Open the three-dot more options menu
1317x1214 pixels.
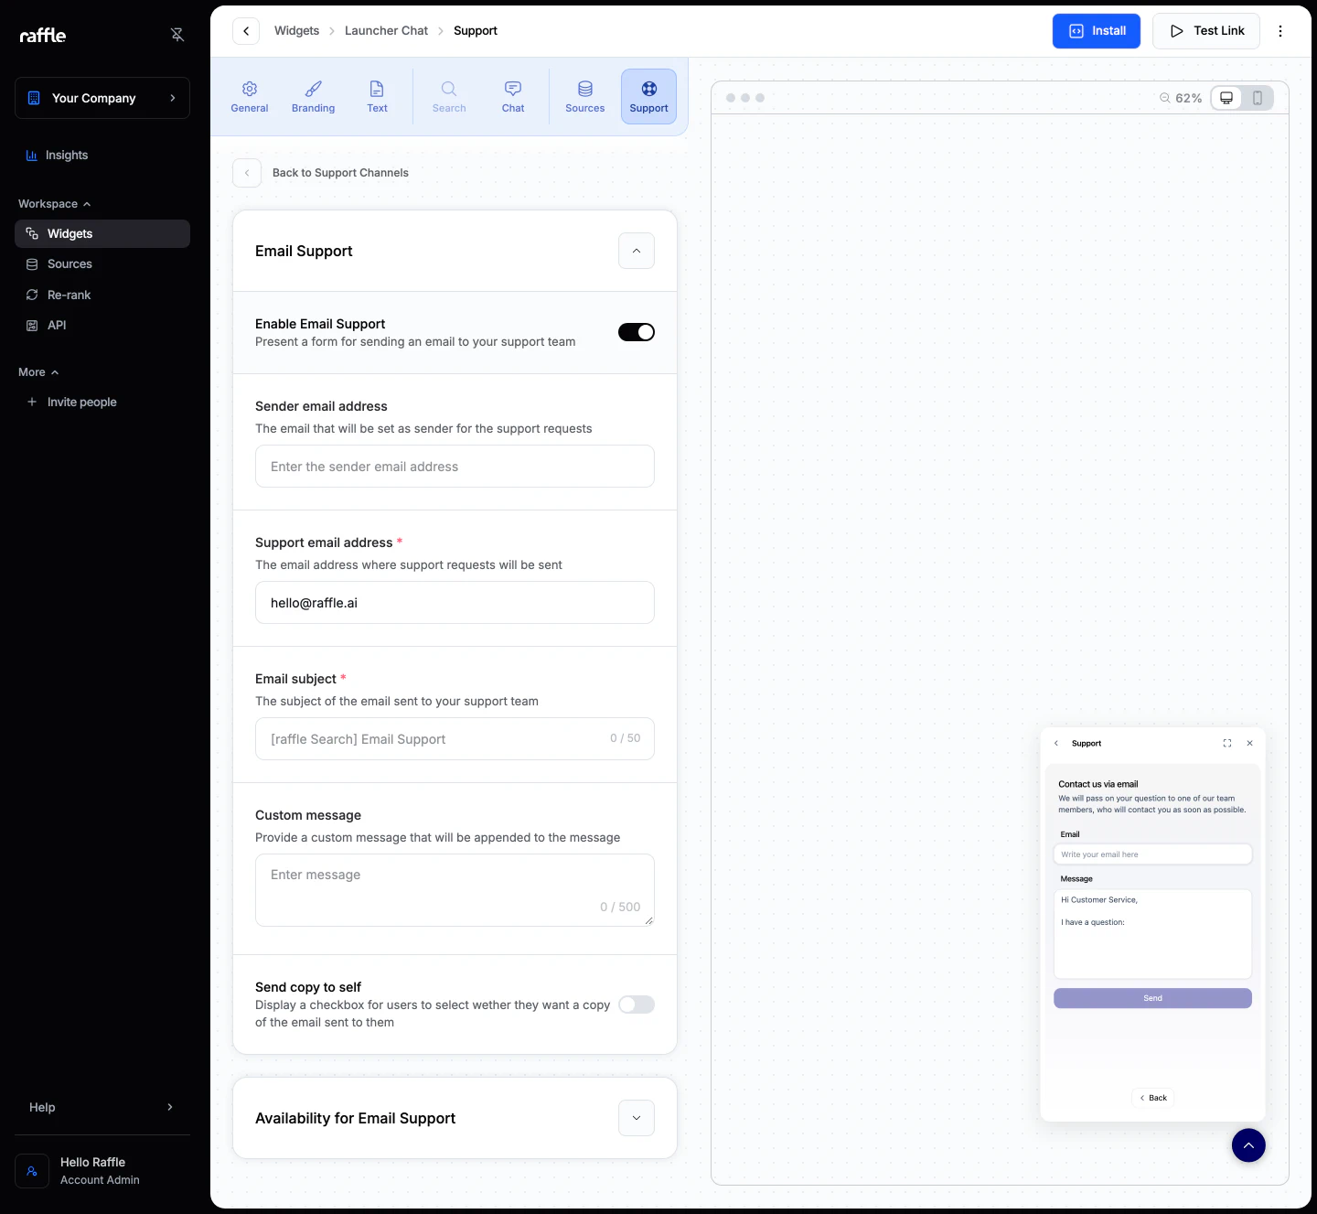(1280, 31)
